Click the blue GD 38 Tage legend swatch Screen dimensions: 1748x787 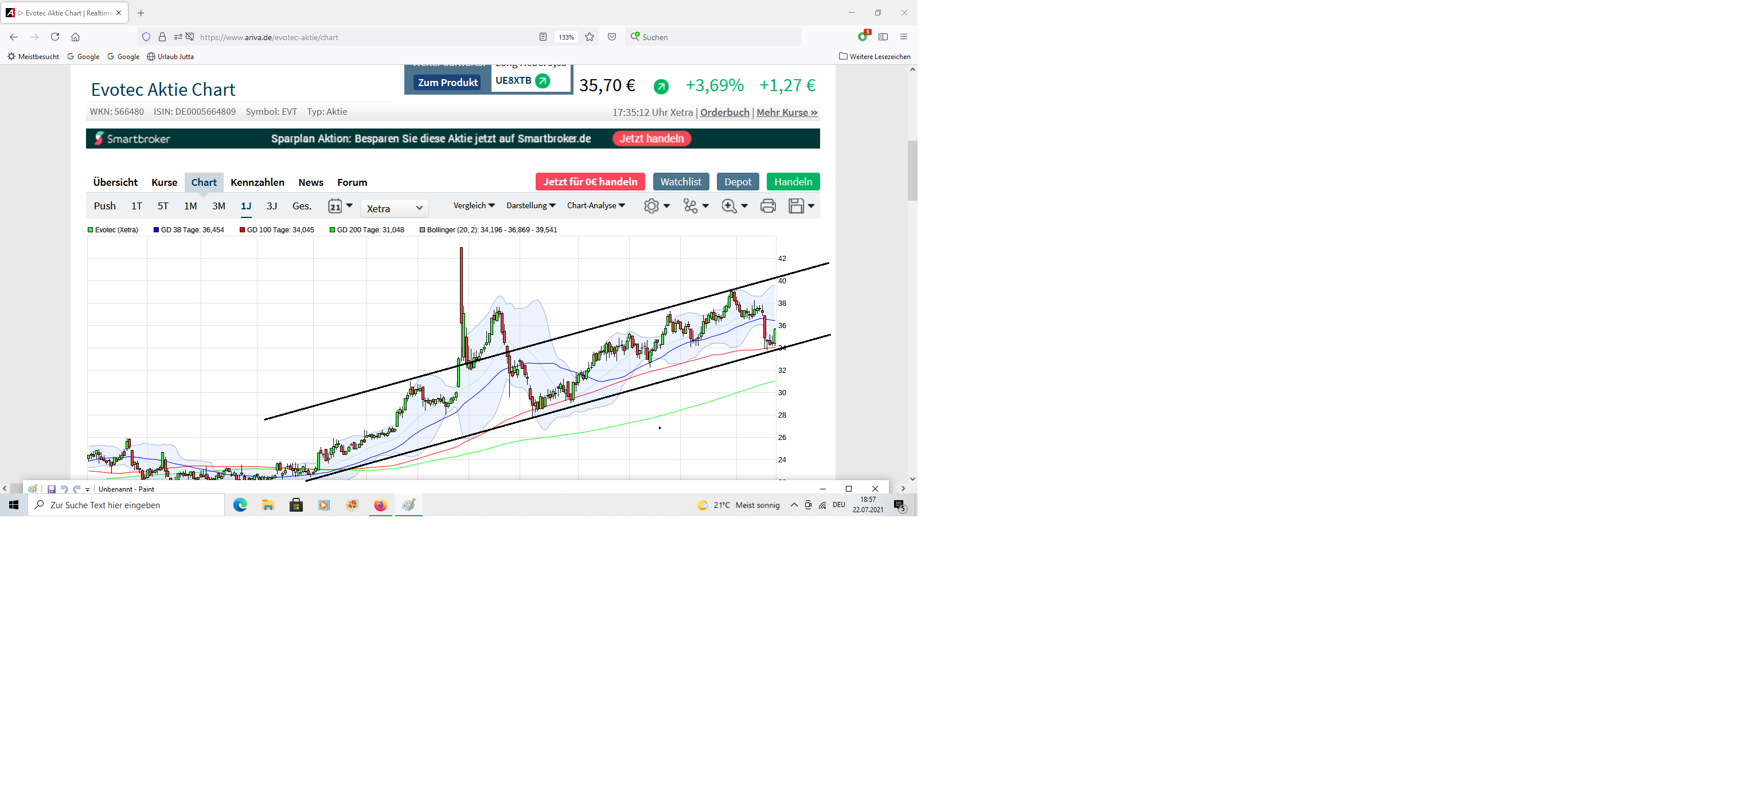coord(156,230)
